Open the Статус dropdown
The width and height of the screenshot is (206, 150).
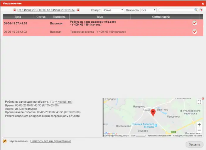pyautogui.click(x=113, y=10)
